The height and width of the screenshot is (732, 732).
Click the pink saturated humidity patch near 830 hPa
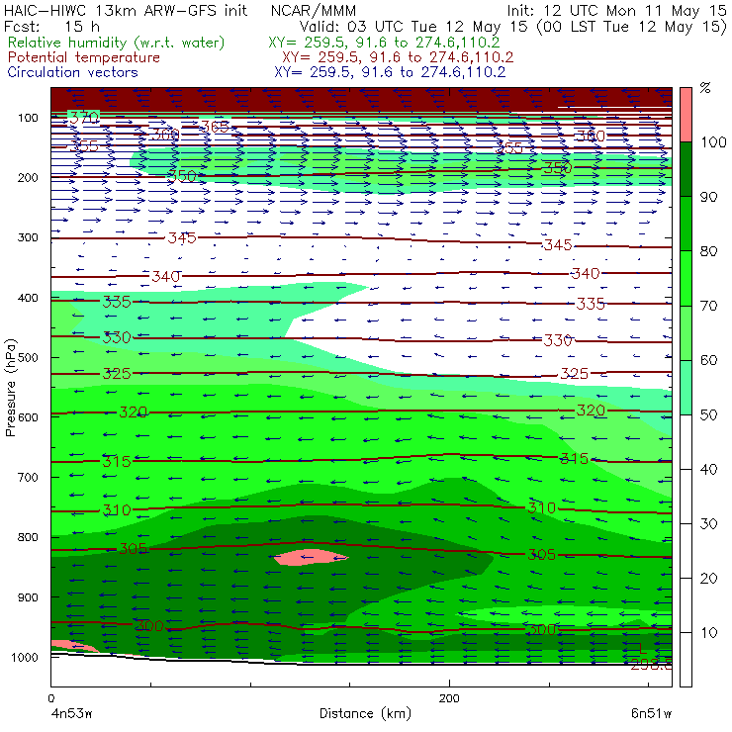(311, 557)
